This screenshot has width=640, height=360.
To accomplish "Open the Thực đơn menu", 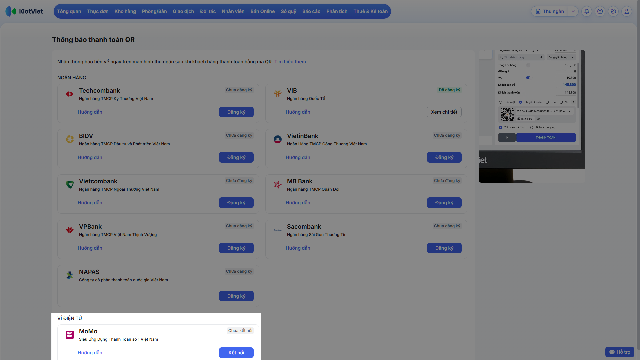I will [x=98, y=11].
